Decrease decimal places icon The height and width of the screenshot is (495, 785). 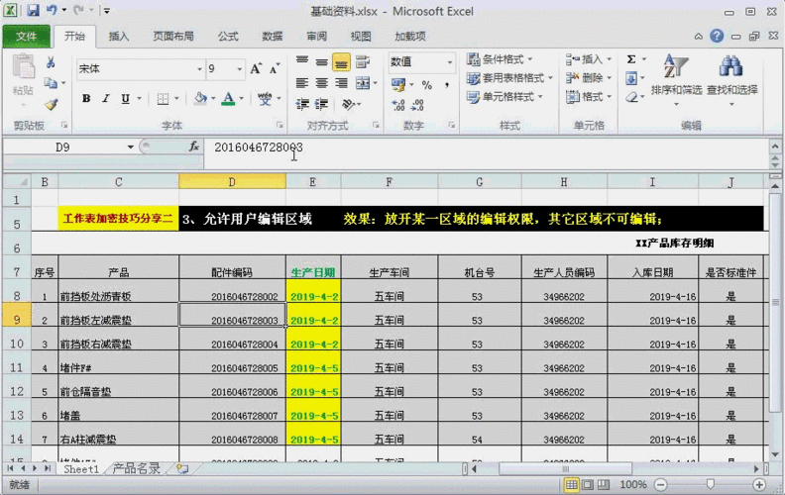(x=417, y=105)
